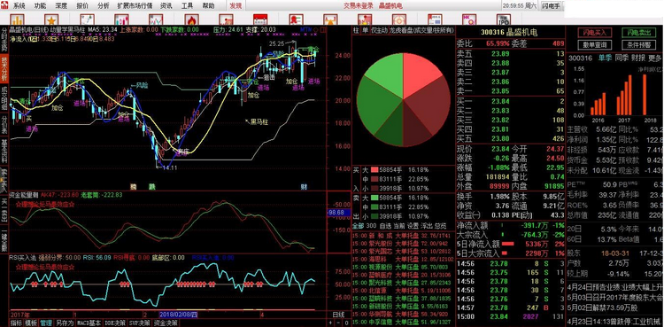
Task: Click the bar chart toolbar icon
Action: tap(17, 19)
